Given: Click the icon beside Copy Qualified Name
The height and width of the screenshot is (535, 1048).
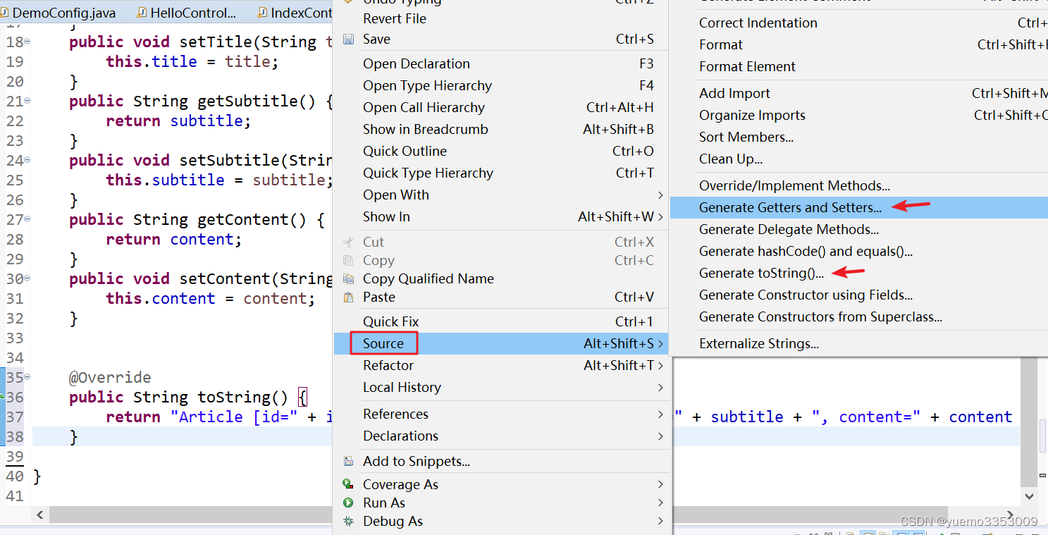Looking at the screenshot, I should click(348, 278).
